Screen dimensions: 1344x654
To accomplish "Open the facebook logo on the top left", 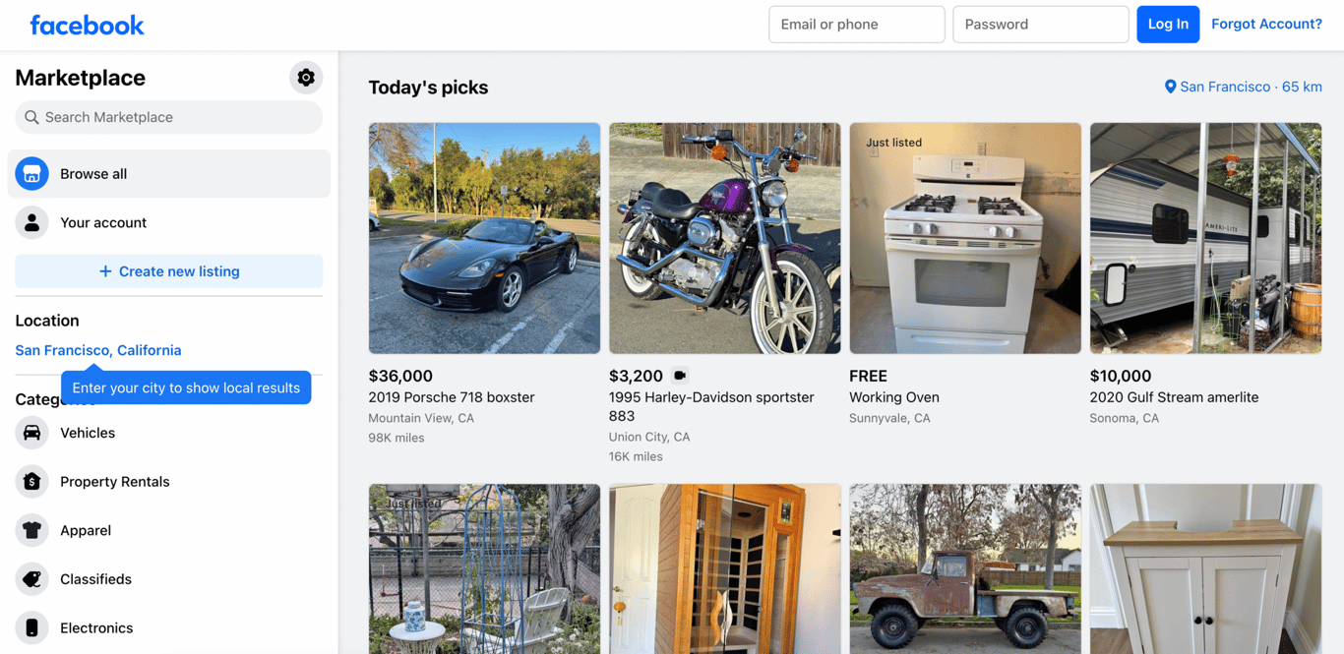I will (87, 25).
